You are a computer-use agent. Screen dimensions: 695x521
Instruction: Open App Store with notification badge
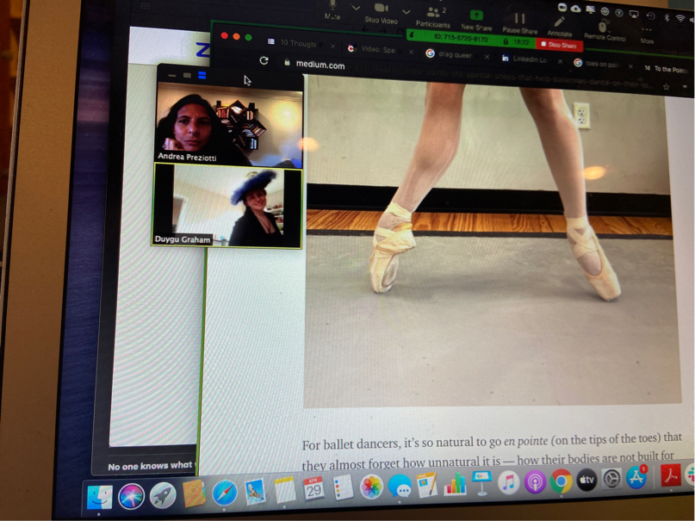pos(636,478)
